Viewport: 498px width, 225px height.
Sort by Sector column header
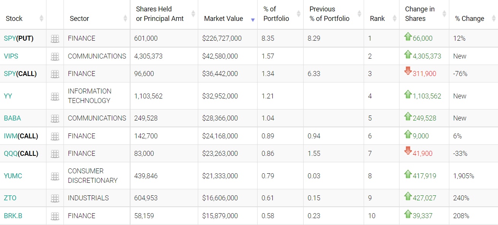coord(79,19)
